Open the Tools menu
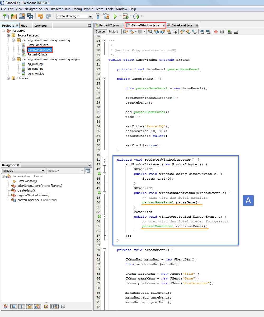The image size is (264, 317). click(x=109, y=9)
